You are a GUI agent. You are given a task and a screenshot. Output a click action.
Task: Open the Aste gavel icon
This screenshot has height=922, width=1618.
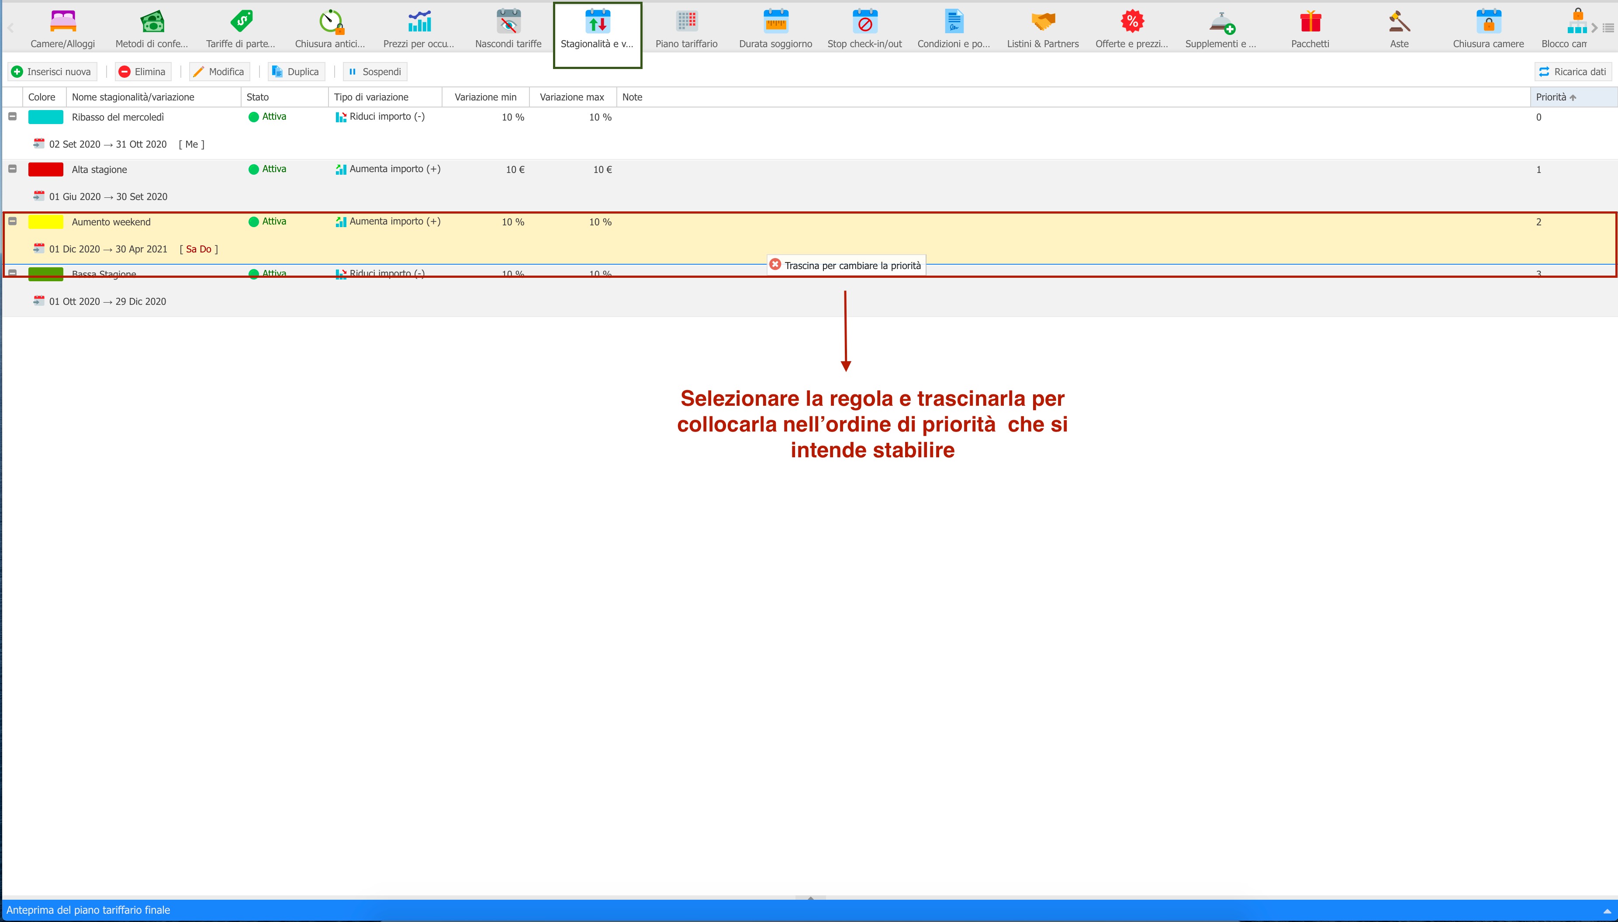1399,21
